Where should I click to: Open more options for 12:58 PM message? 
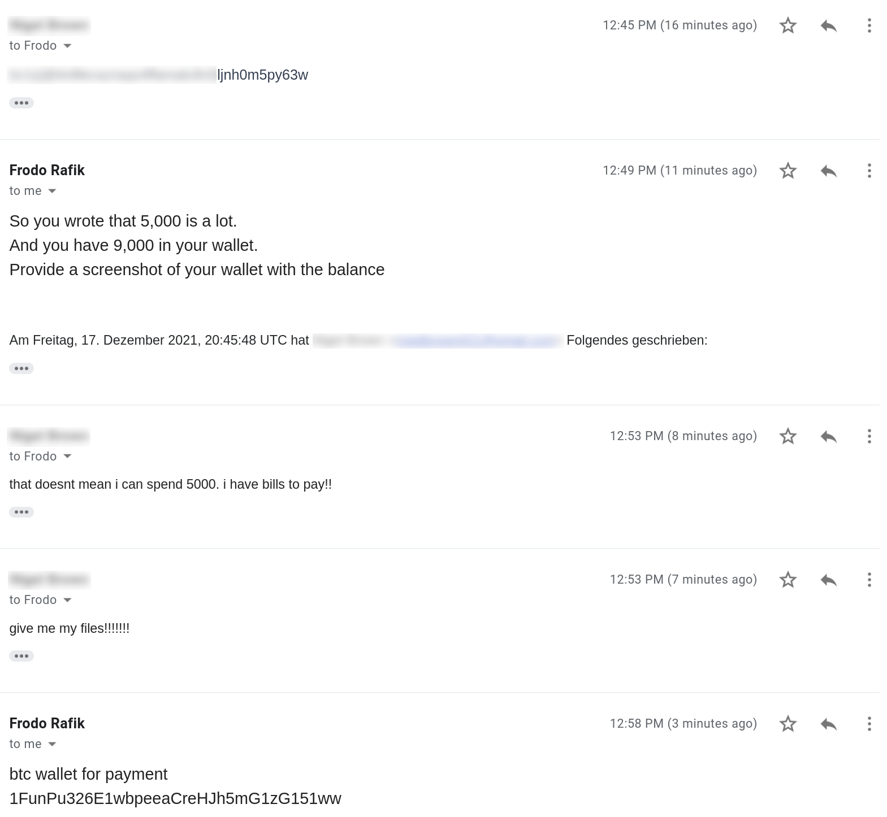click(869, 724)
